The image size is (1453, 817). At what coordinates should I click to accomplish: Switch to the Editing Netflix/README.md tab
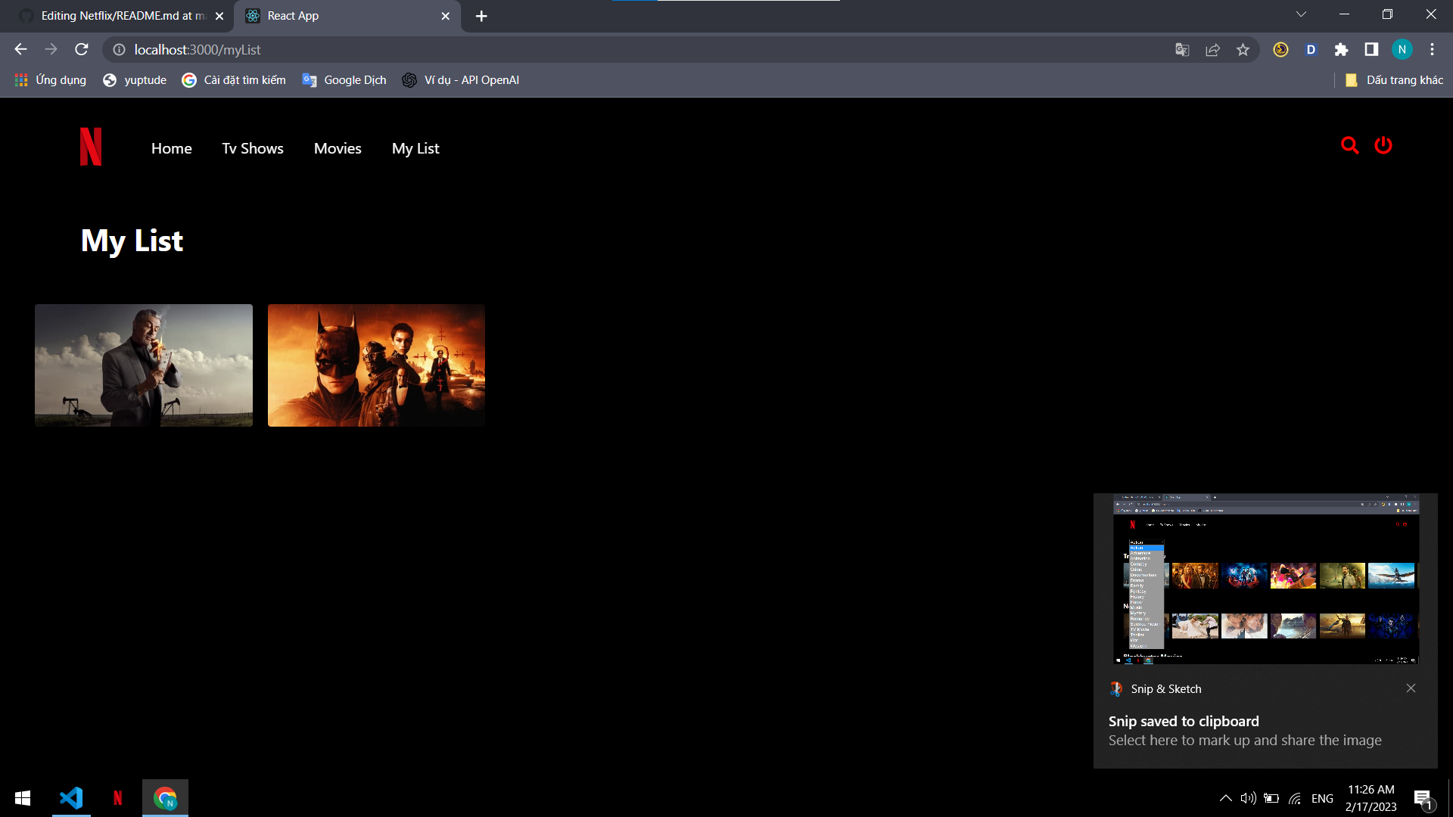click(121, 15)
